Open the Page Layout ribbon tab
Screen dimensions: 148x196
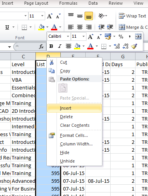(x=36, y=3)
